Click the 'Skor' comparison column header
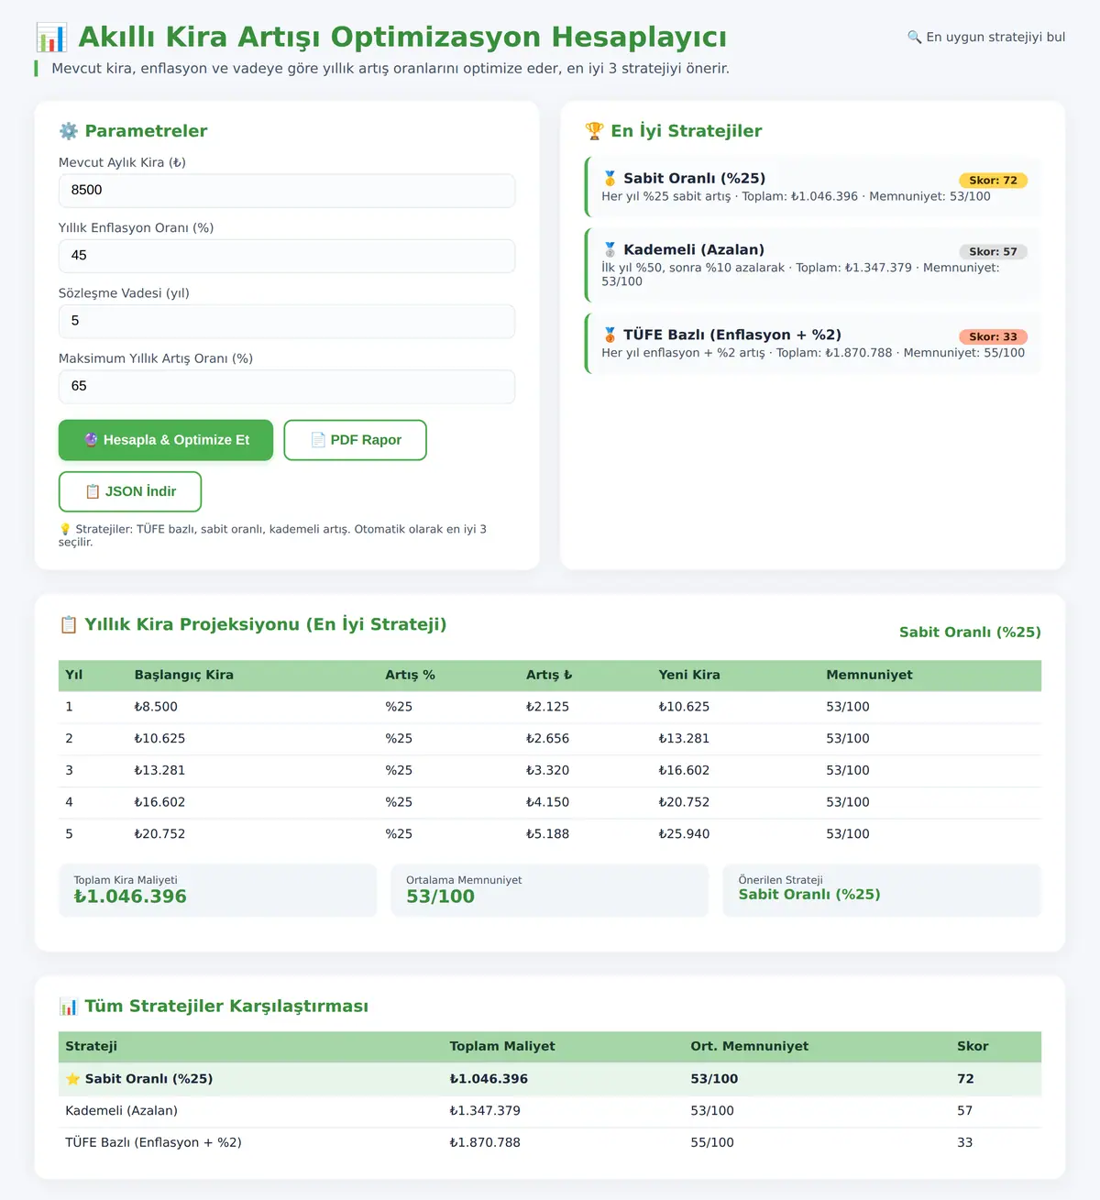The height and width of the screenshot is (1200, 1100). click(973, 1046)
